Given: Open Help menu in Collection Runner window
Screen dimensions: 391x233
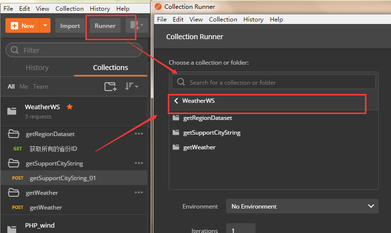Looking at the screenshot, I should [x=276, y=20].
